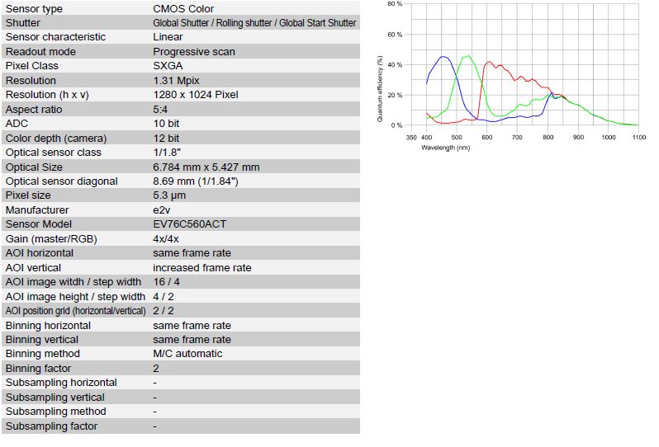The image size is (659, 447).
Task: Click the 'Binning horizontal' row label
Action: click(48, 326)
